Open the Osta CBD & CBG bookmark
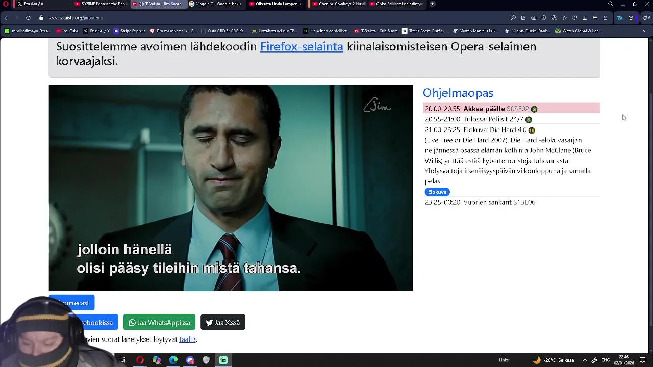653x367 pixels. [224, 31]
